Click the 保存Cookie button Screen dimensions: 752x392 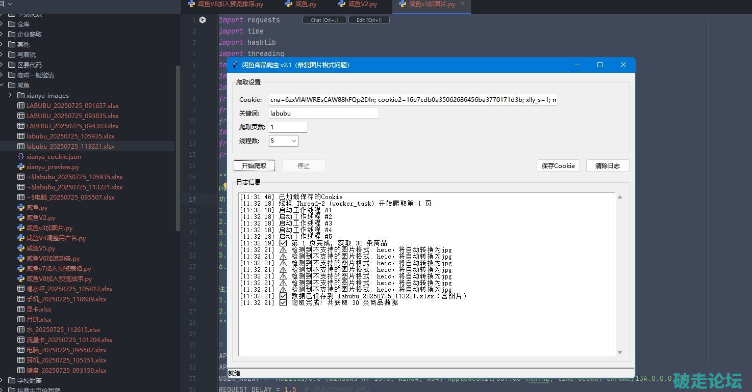click(558, 166)
